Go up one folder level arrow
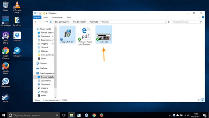Viewport: 209px width, 118px height. [47, 22]
